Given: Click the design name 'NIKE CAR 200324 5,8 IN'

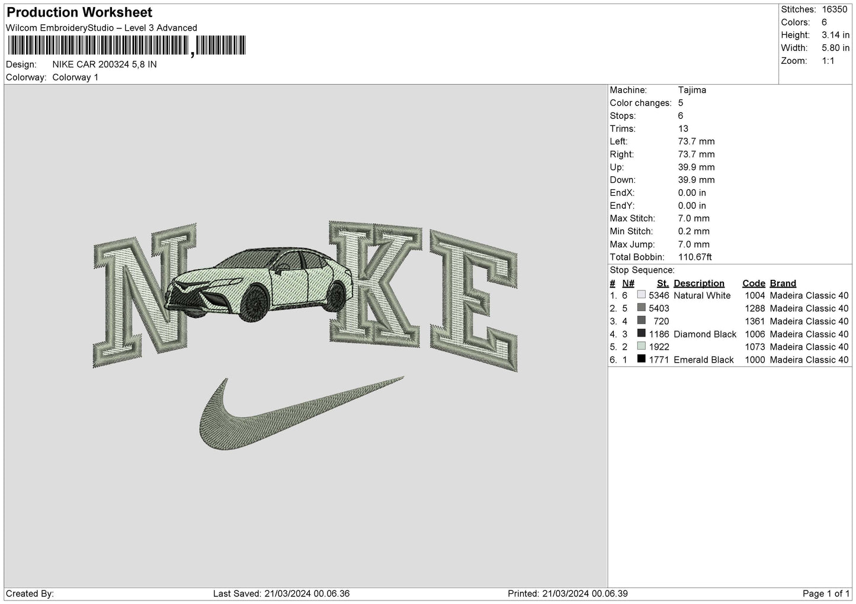Looking at the screenshot, I should pyautogui.click(x=104, y=64).
